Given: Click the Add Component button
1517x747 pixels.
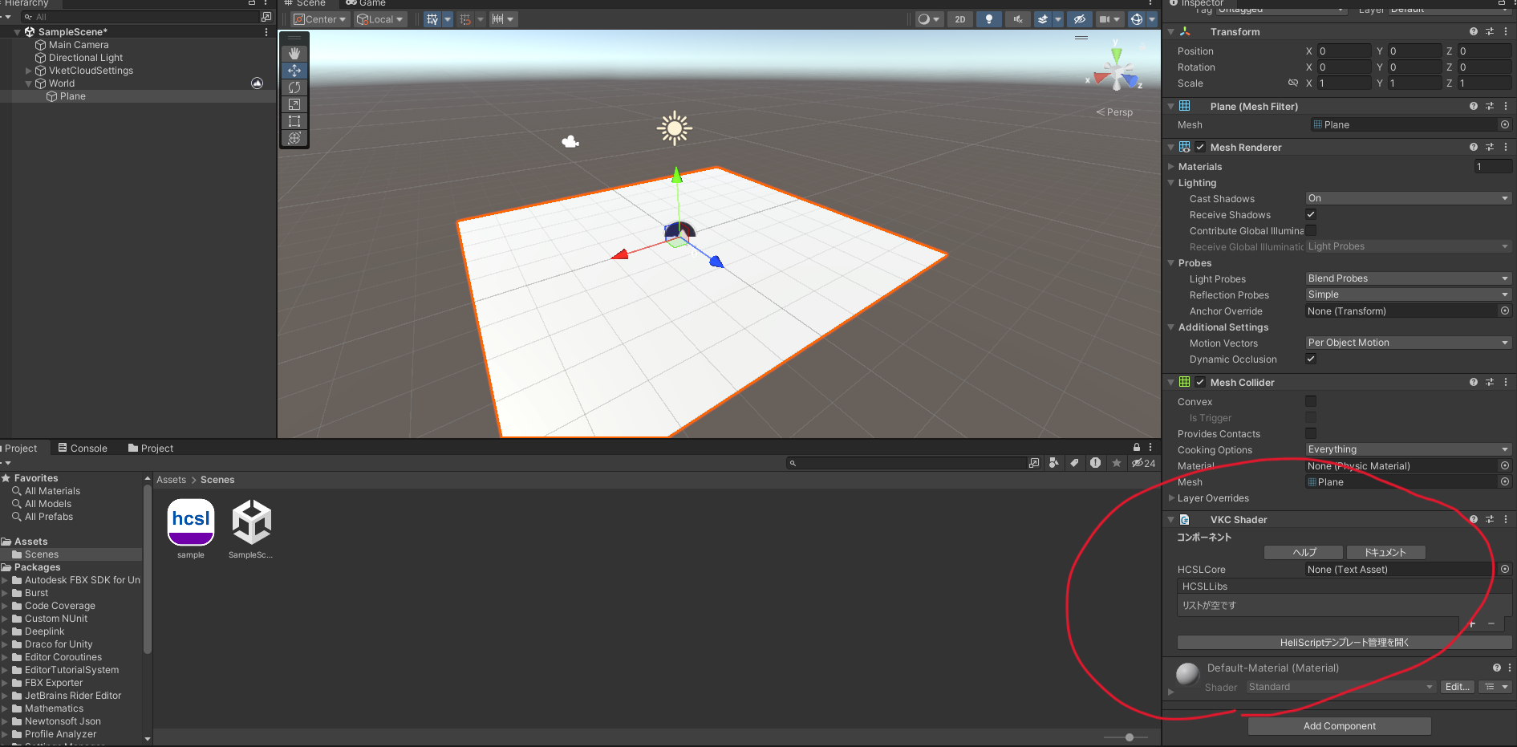Looking at the screenshot, I should pos(1339,725).
